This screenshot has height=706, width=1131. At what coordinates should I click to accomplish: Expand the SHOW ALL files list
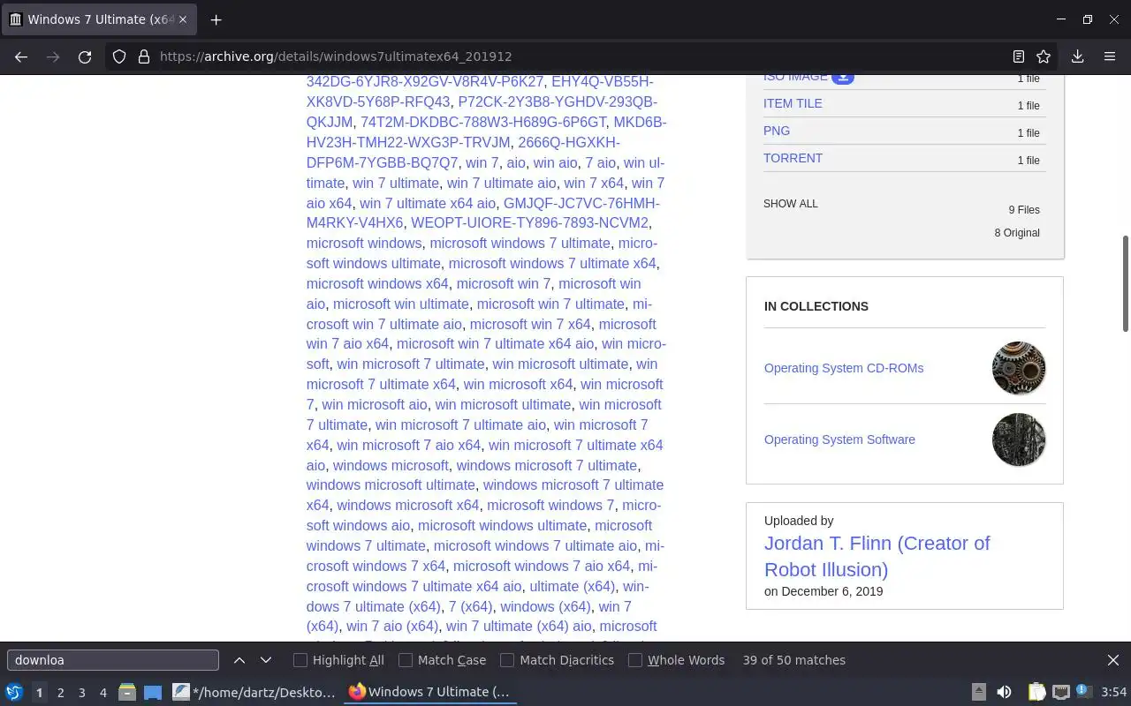point(791,204)
